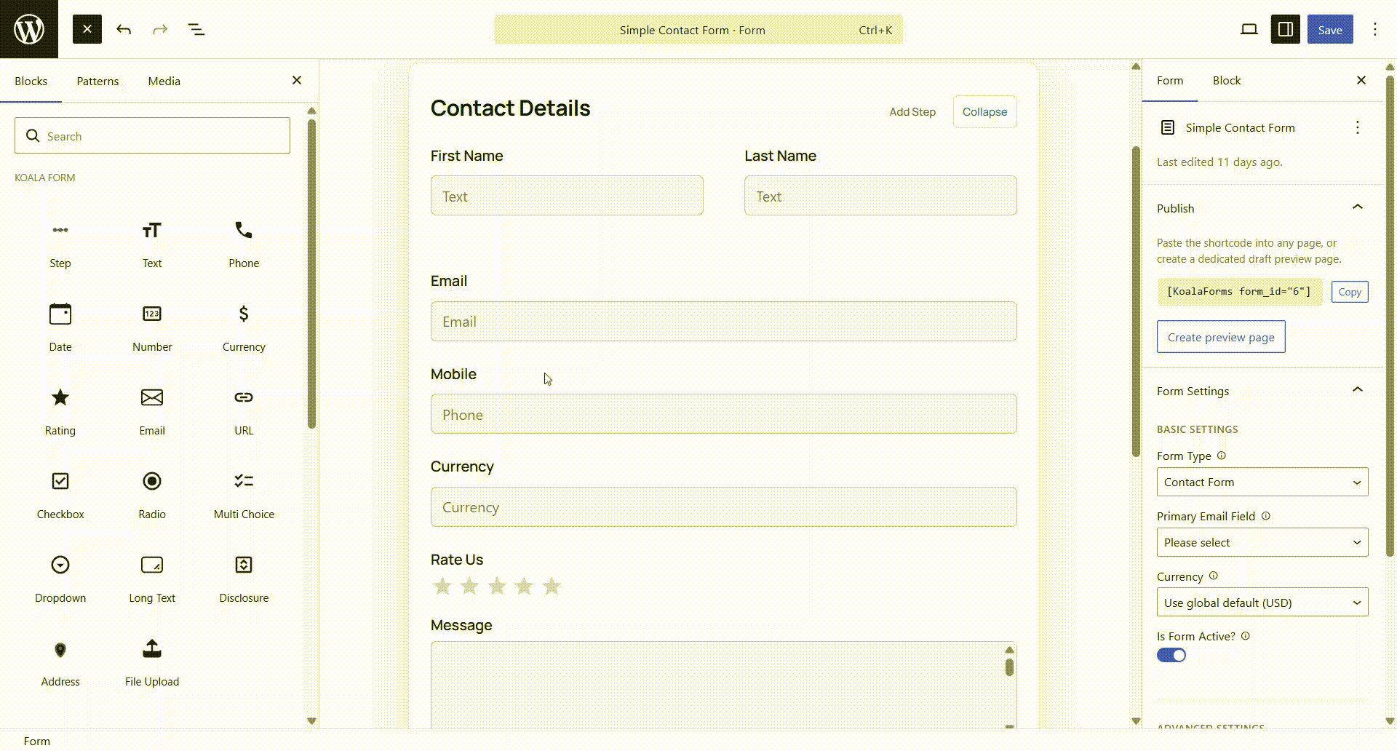Open the laptop preview view icon

[1249, 30]
